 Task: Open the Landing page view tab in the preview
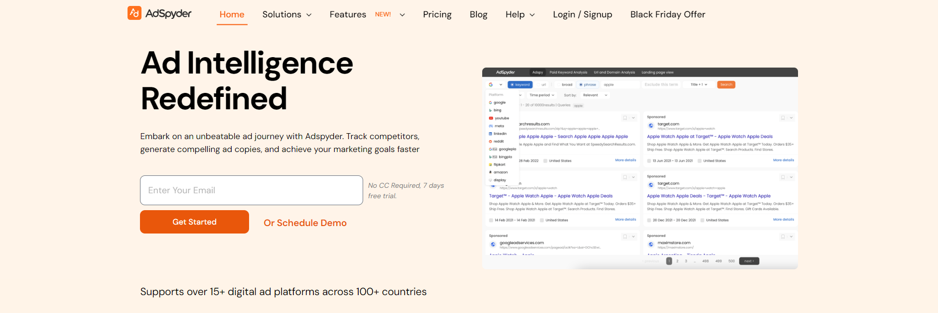[x=658, y=73]
